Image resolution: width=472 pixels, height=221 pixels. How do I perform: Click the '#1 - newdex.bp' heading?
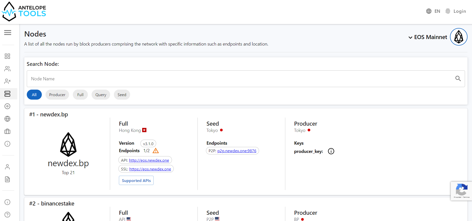pos(49,114)
